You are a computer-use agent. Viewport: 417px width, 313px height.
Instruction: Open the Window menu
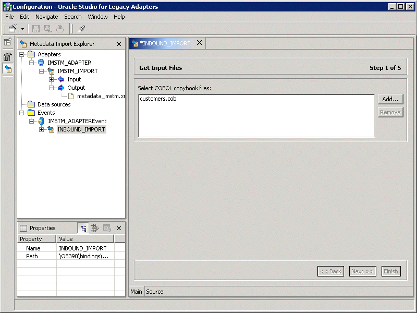pyautogui.click(x=97, y=17)
